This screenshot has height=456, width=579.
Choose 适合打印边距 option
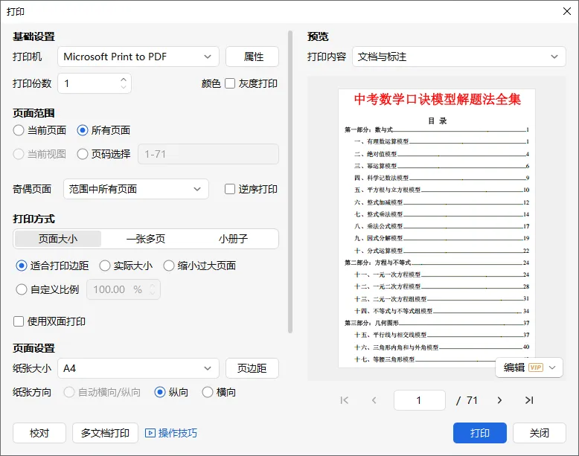click(22, 266)
